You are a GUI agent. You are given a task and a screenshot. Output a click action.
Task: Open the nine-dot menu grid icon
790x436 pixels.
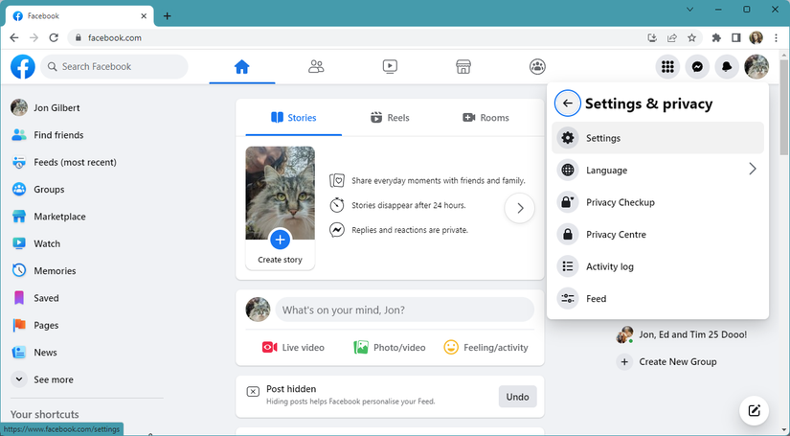668,67
